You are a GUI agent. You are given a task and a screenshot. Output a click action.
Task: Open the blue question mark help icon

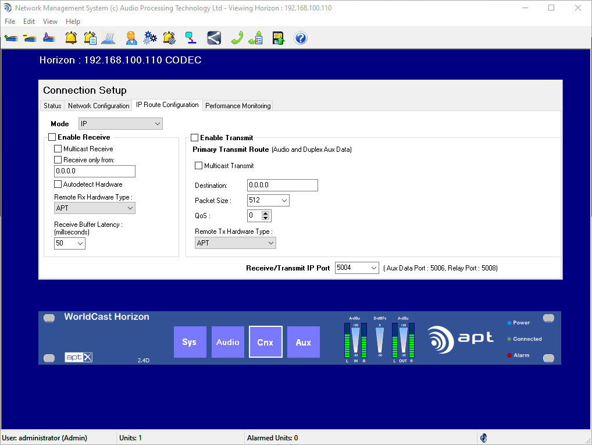(x=301, y=38)
